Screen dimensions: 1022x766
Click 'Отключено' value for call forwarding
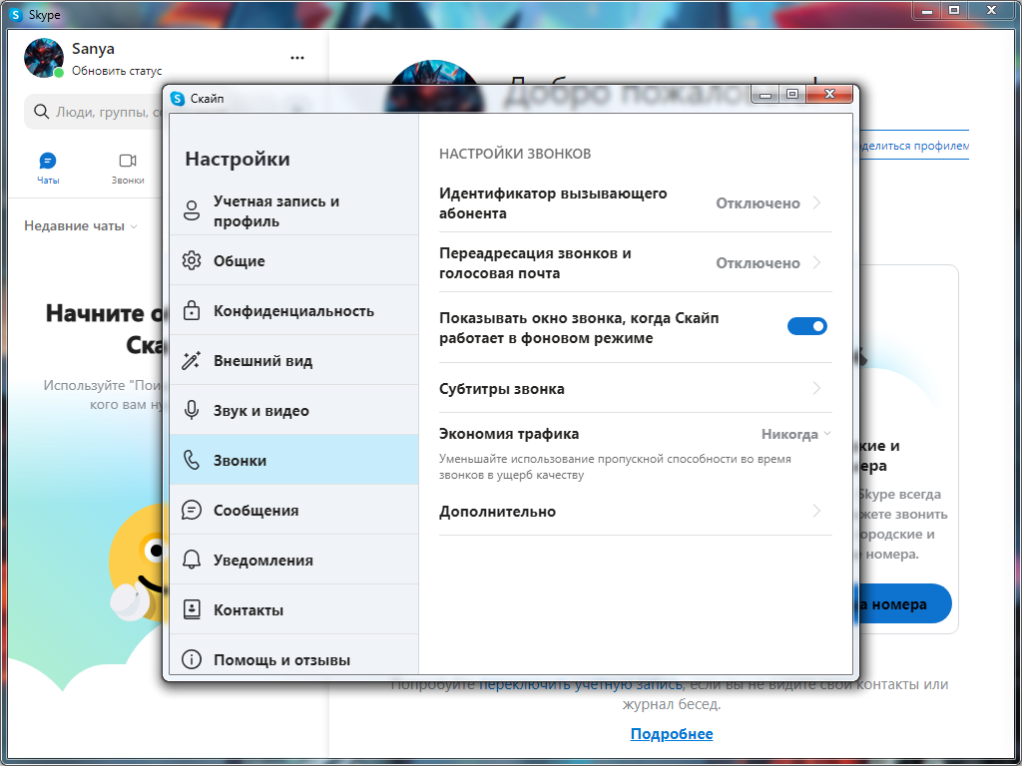[759, 263]
